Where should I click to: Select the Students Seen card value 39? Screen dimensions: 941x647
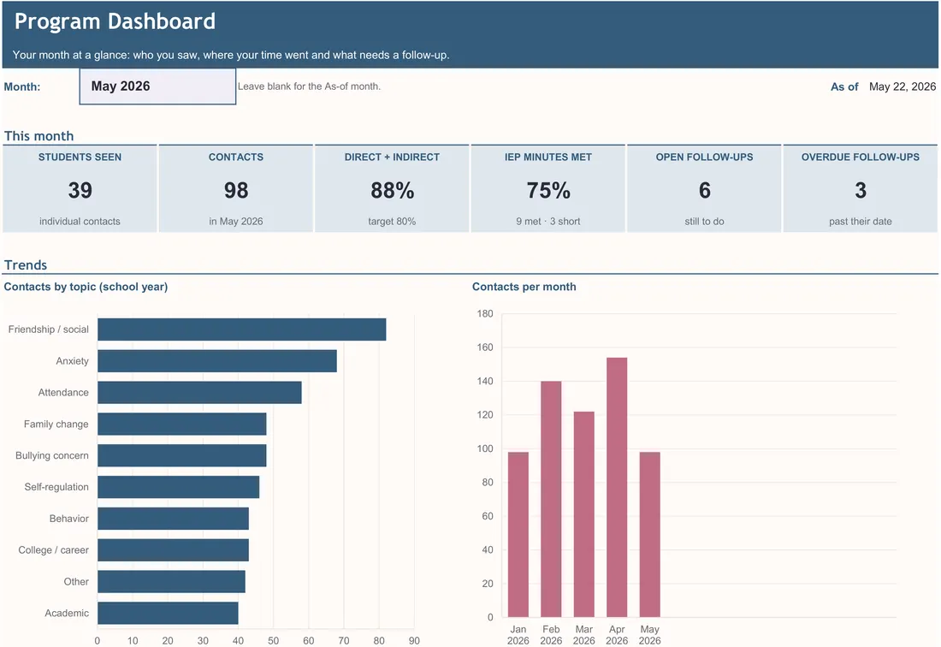click(x=80, y=190)
